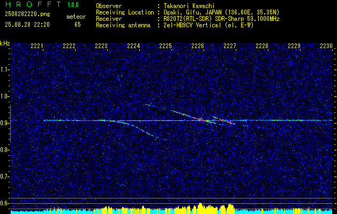Click the HROFFT title text
This screenshot has height=214, width=337.
[33, 4]
